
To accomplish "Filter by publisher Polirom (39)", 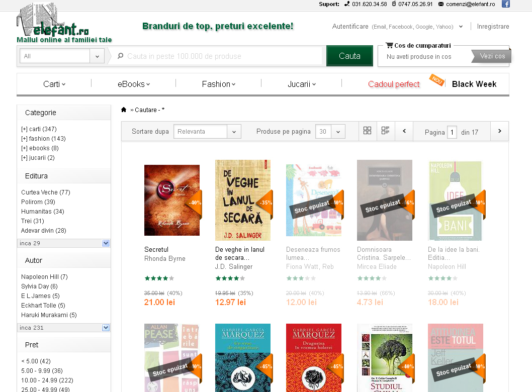I will 38,202.
